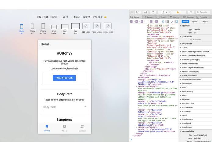Click the TAKE A PICTURE button

(64, 78)
